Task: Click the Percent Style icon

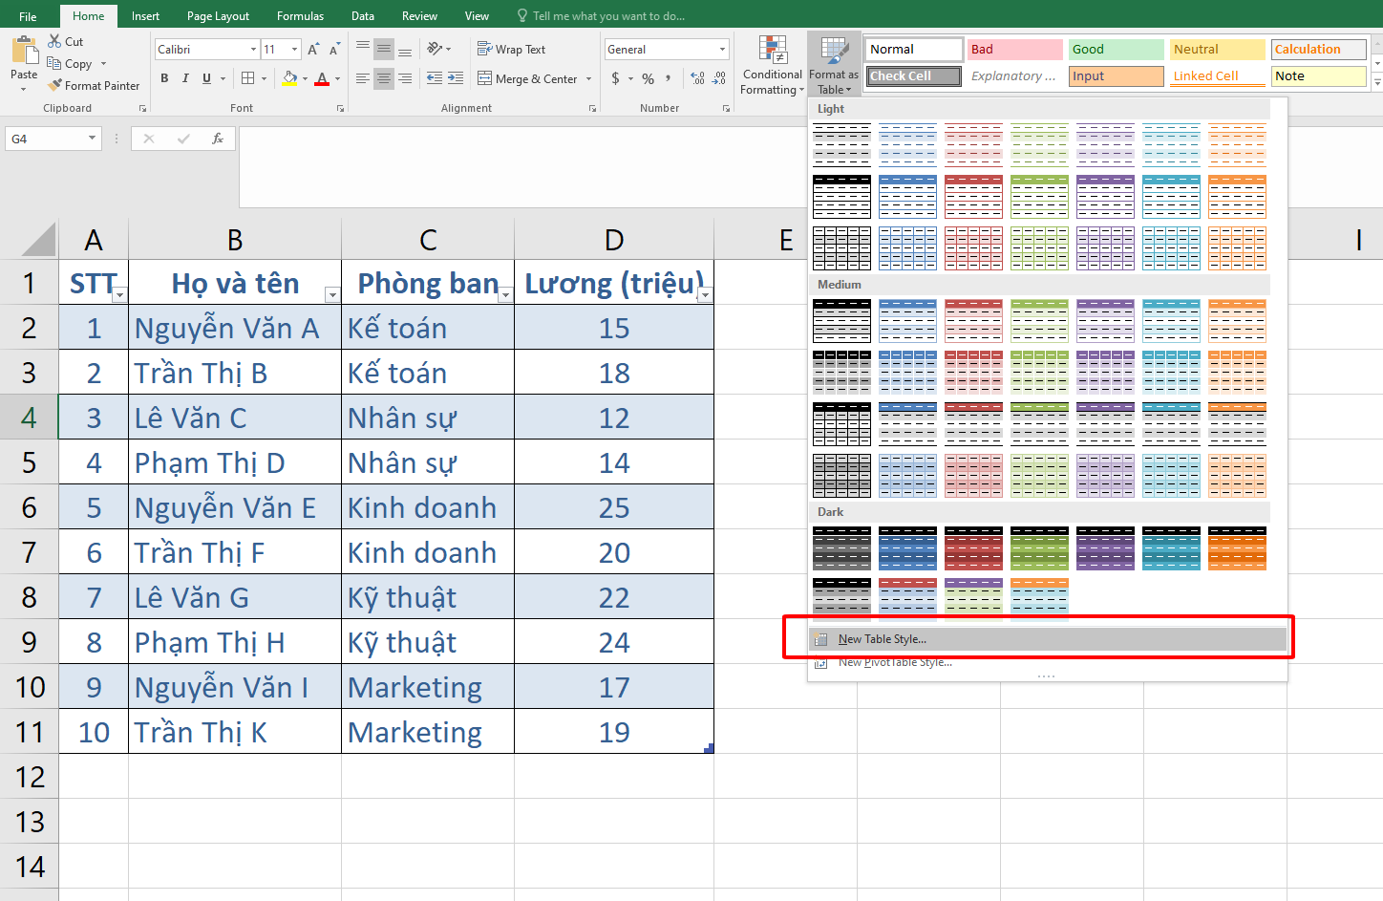Action: coord(649,78)
